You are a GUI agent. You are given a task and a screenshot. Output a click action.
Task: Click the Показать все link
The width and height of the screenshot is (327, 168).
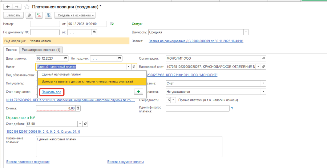pyautogui.click(x=51, y=92)
